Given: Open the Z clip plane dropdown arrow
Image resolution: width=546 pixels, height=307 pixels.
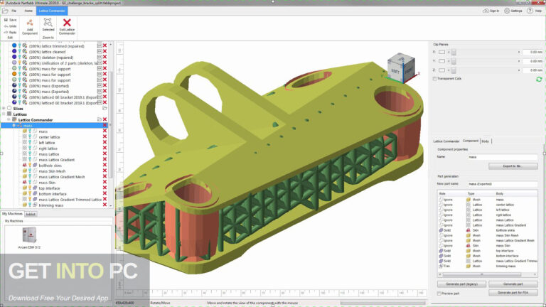Looking at the screenshot, I should (449, 70).
